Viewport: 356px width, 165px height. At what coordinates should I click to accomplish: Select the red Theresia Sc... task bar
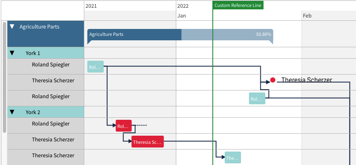point(148,142)
